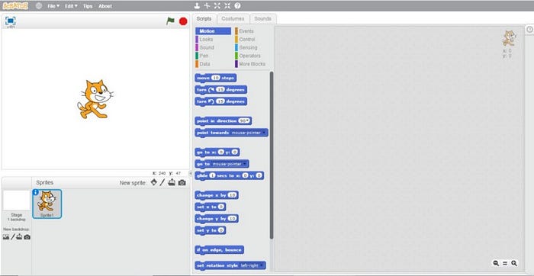Open the Edit menu
Viewport: 534px width, 276px height.
(71, 6)
